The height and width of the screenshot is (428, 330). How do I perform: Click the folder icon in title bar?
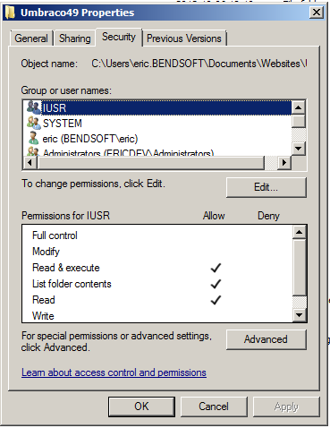[10, 13]
